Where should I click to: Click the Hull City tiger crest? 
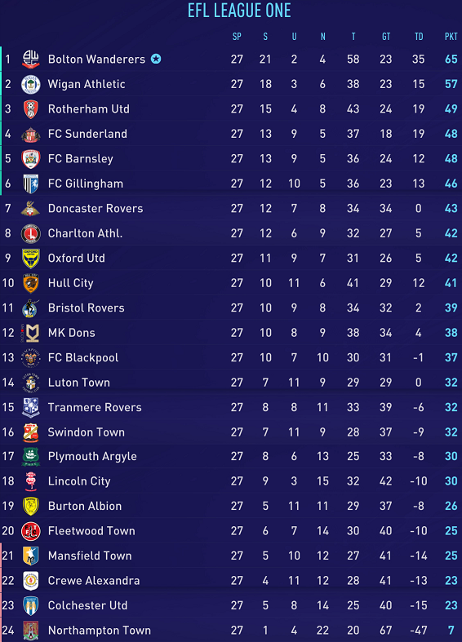point(31,283)
